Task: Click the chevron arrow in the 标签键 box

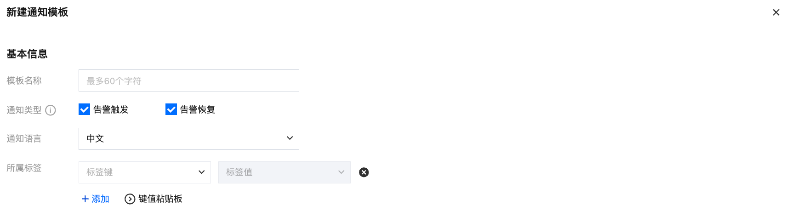Action: pyautogui.click(x=201, y=172)
